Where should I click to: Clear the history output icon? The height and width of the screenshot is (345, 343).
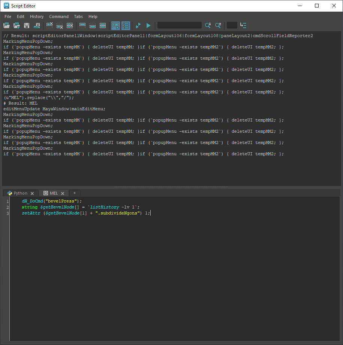(49, 25)
